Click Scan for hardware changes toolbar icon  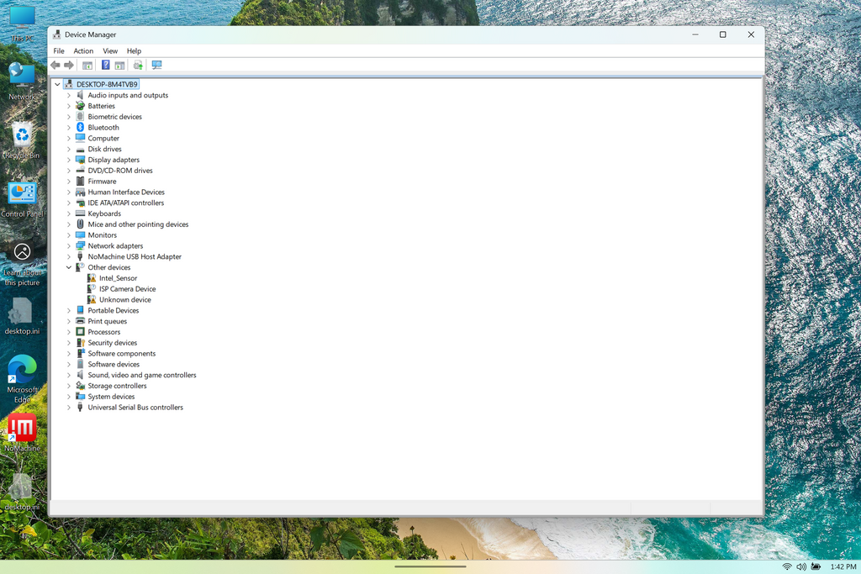point(156,66)
